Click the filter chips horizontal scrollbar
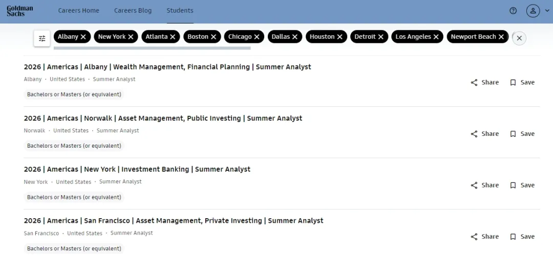Viewport: 553px width, 257px height. coord(152,48)
